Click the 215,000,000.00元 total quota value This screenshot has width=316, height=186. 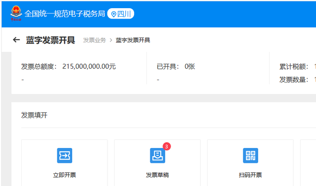[x=89, y=67]
